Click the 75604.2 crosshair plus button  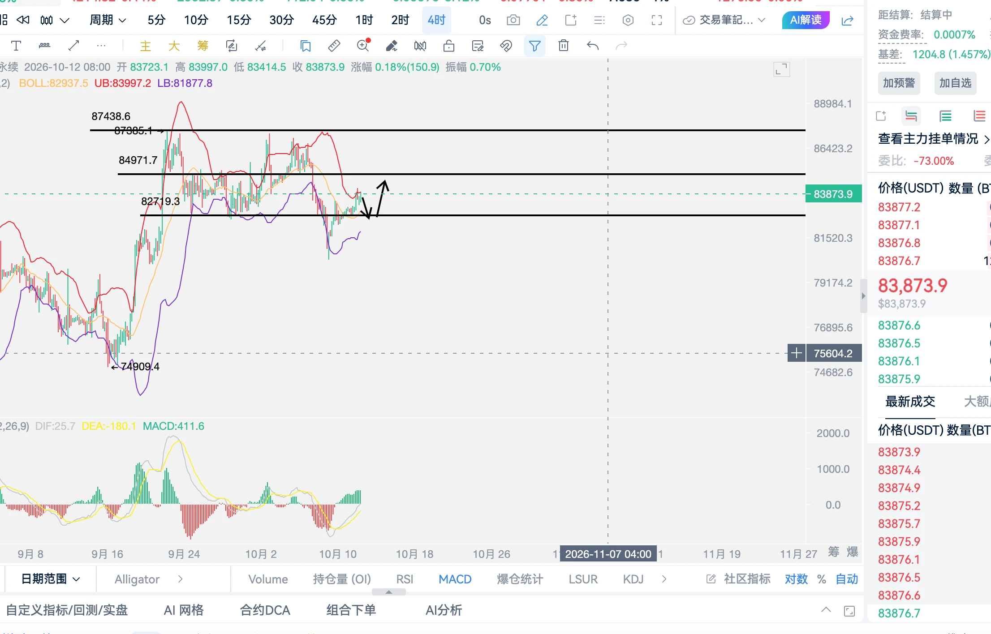click(796, 353)
